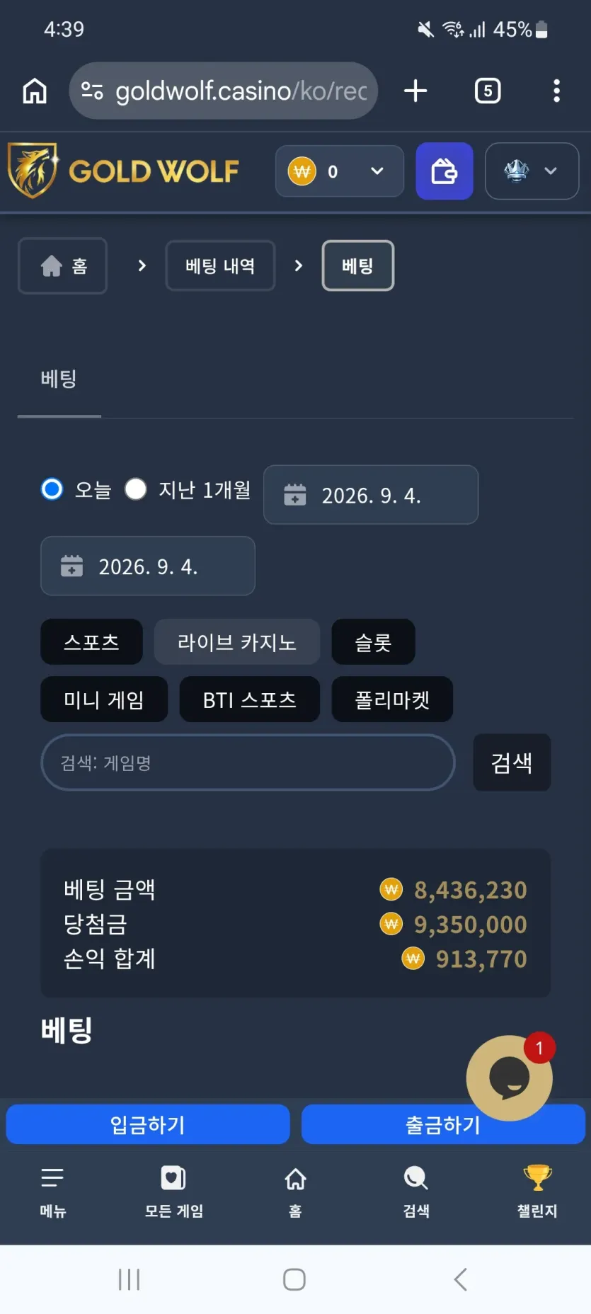The image size is (591, 1314).
Task: Open the browser tab switcher showing 5
Action: pos(488,91)
